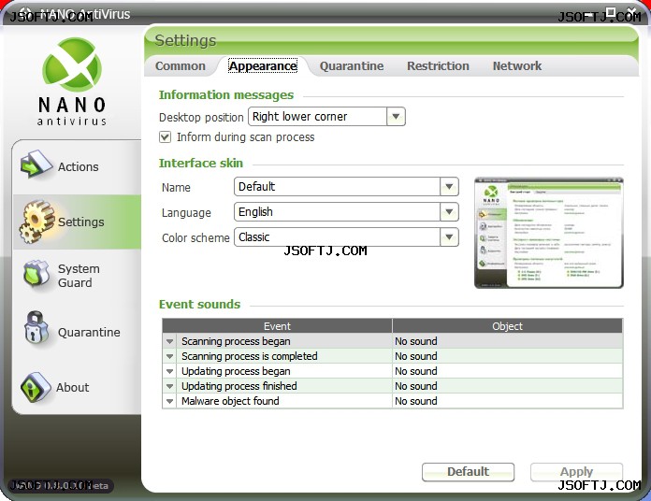Click 'No sound' for Malware object found
The image size is (651, 501).
[x=416, y=401]
